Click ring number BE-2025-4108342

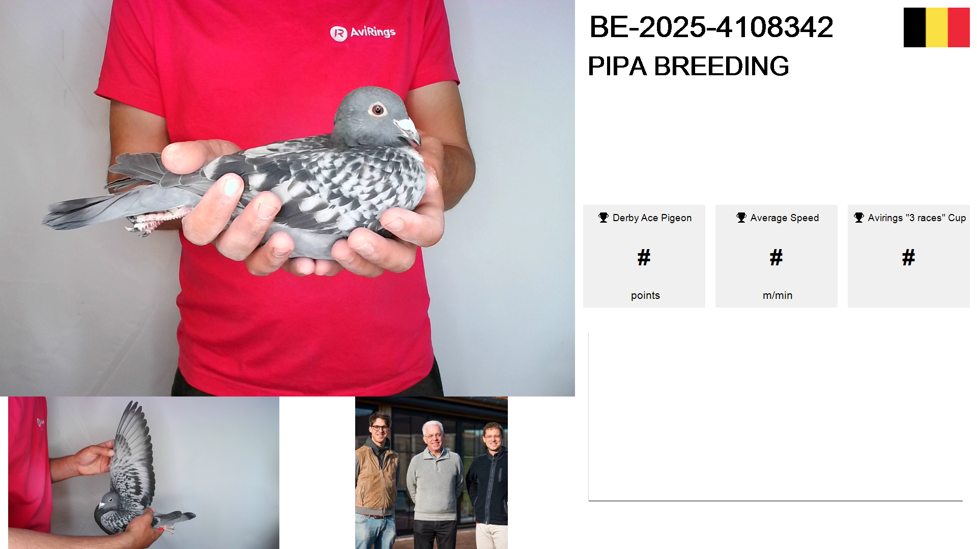[x=711, y=27]
